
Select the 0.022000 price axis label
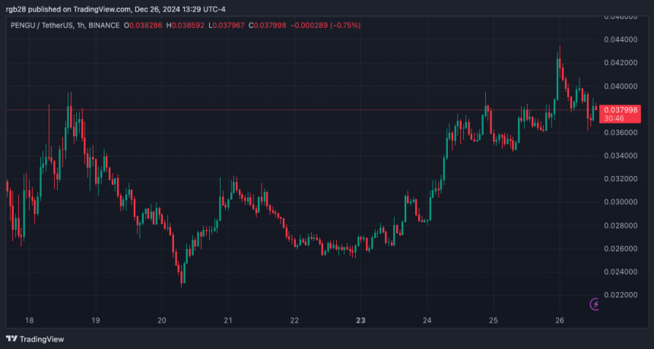[621, 295]
